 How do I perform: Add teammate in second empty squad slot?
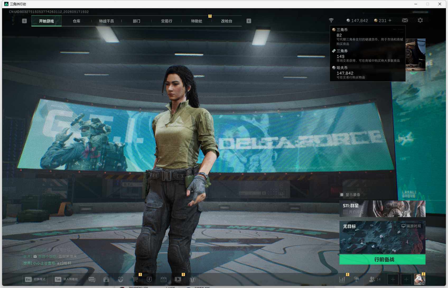(x=406, y=279)
